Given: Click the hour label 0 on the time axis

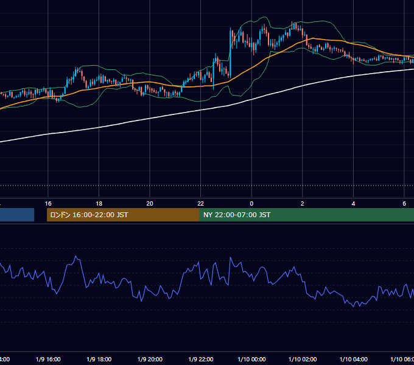Looking at the screenshot, I should click(251, 204).
